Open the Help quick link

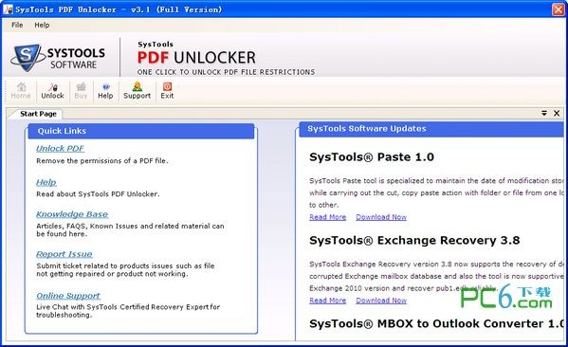[46, 182]
